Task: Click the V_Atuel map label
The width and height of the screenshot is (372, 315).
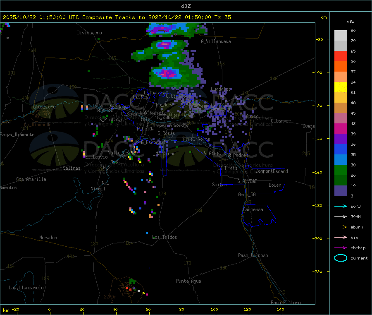Action: coord(212,153)
